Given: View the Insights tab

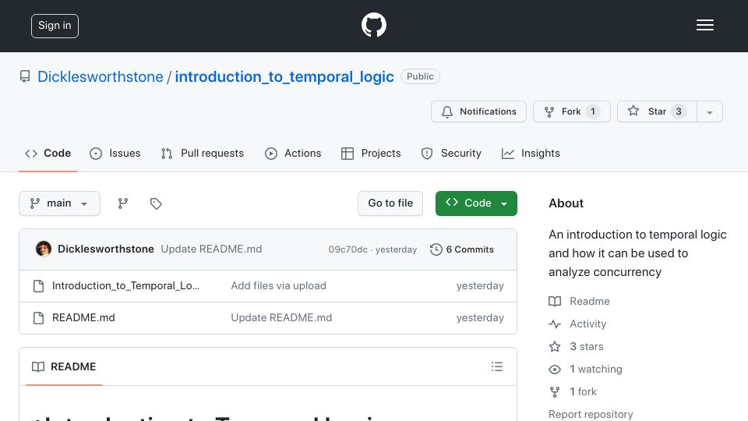Looking at the screenshot, I should tap(531, 154).
